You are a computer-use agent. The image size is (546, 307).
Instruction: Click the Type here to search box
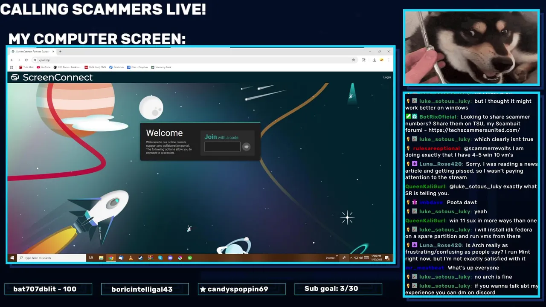(x=52, y=258)
